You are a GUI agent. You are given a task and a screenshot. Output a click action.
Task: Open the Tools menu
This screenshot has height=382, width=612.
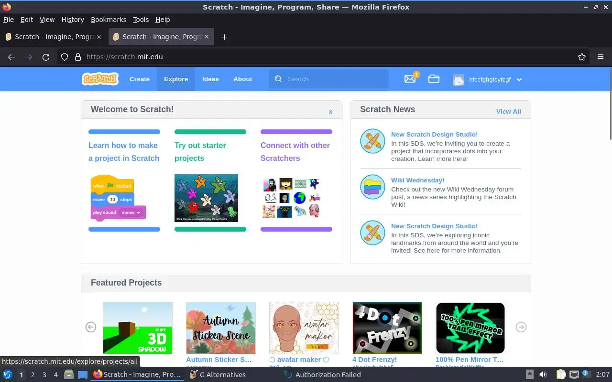click(x=141, y=20)
